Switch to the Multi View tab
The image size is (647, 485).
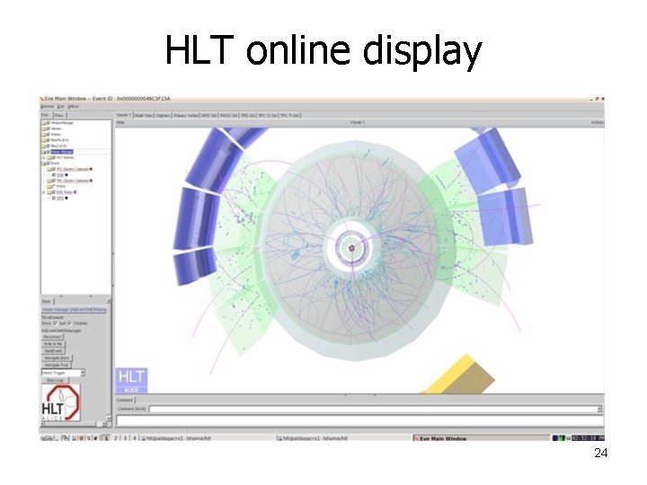144,116
